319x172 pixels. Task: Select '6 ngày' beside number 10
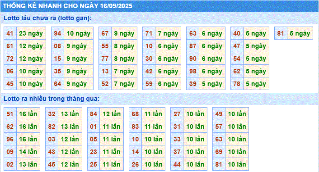pos(168,46)
